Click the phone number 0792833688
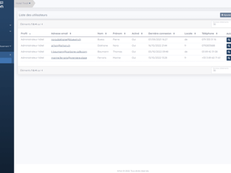The width and height of the screenshot is (231, 173). 208,46
